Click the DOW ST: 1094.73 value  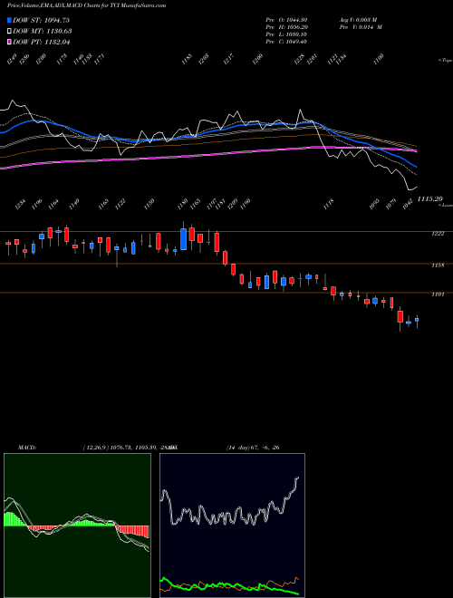point(41,20)
